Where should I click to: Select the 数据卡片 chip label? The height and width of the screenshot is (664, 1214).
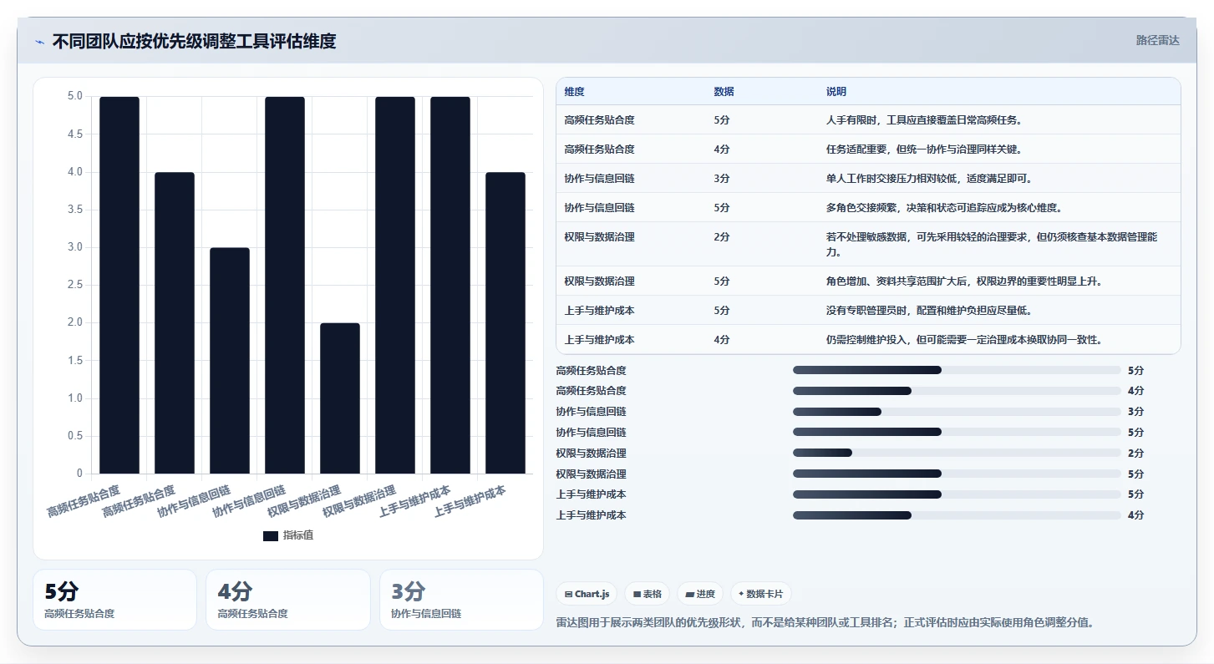click(764, 594)
